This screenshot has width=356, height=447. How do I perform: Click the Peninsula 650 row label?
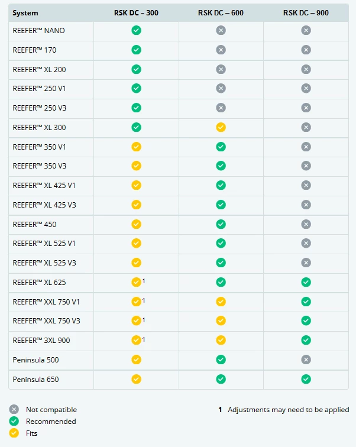(x=35, y=379)
